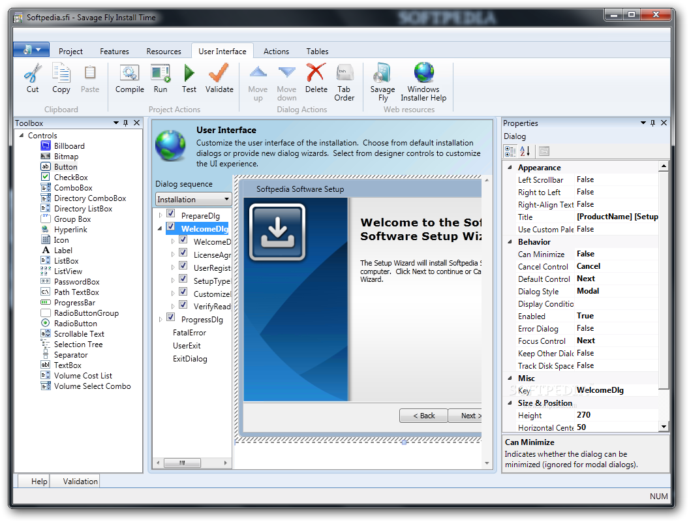Switch to the Features tab
Image resolution: width=689 pixels, height=522 pixels.
[x=114, y=52]
